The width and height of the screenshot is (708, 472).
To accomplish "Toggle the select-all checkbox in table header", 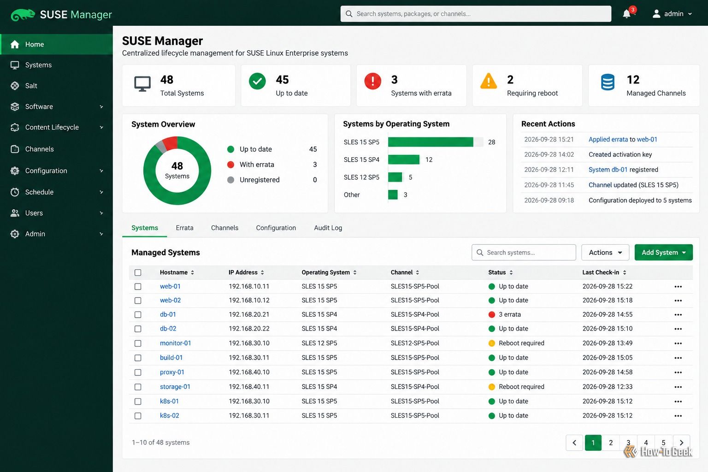I will click(x=138, y=272).
